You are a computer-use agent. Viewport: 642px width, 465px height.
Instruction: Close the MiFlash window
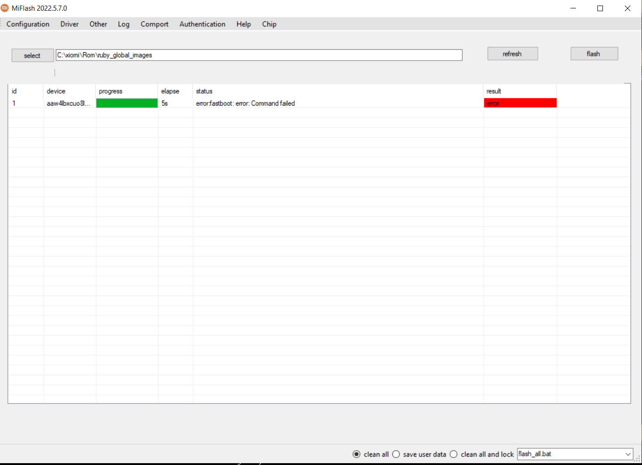628,8
